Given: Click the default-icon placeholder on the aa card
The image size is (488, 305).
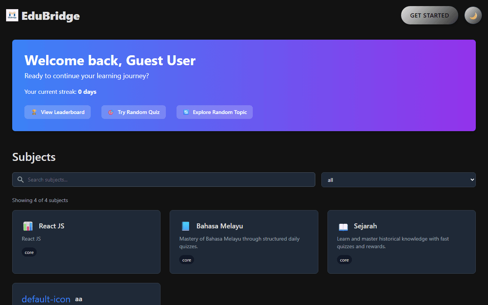Looking at the screenshot, I should 46,299.
